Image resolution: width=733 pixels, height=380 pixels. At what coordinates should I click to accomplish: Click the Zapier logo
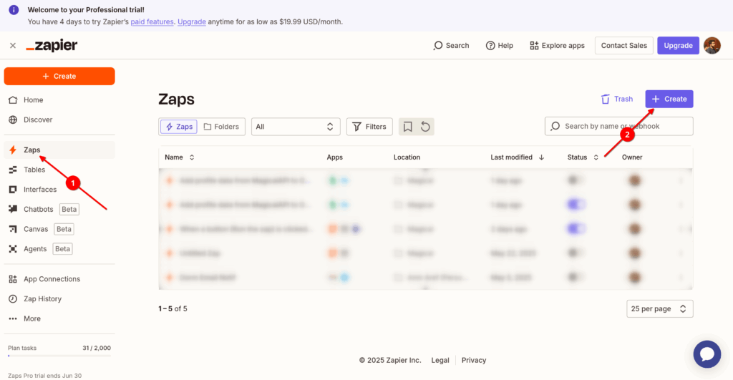(52, 45)
